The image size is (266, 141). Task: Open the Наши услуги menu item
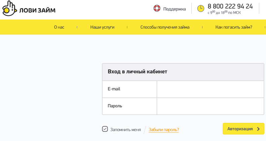point(102,27)
